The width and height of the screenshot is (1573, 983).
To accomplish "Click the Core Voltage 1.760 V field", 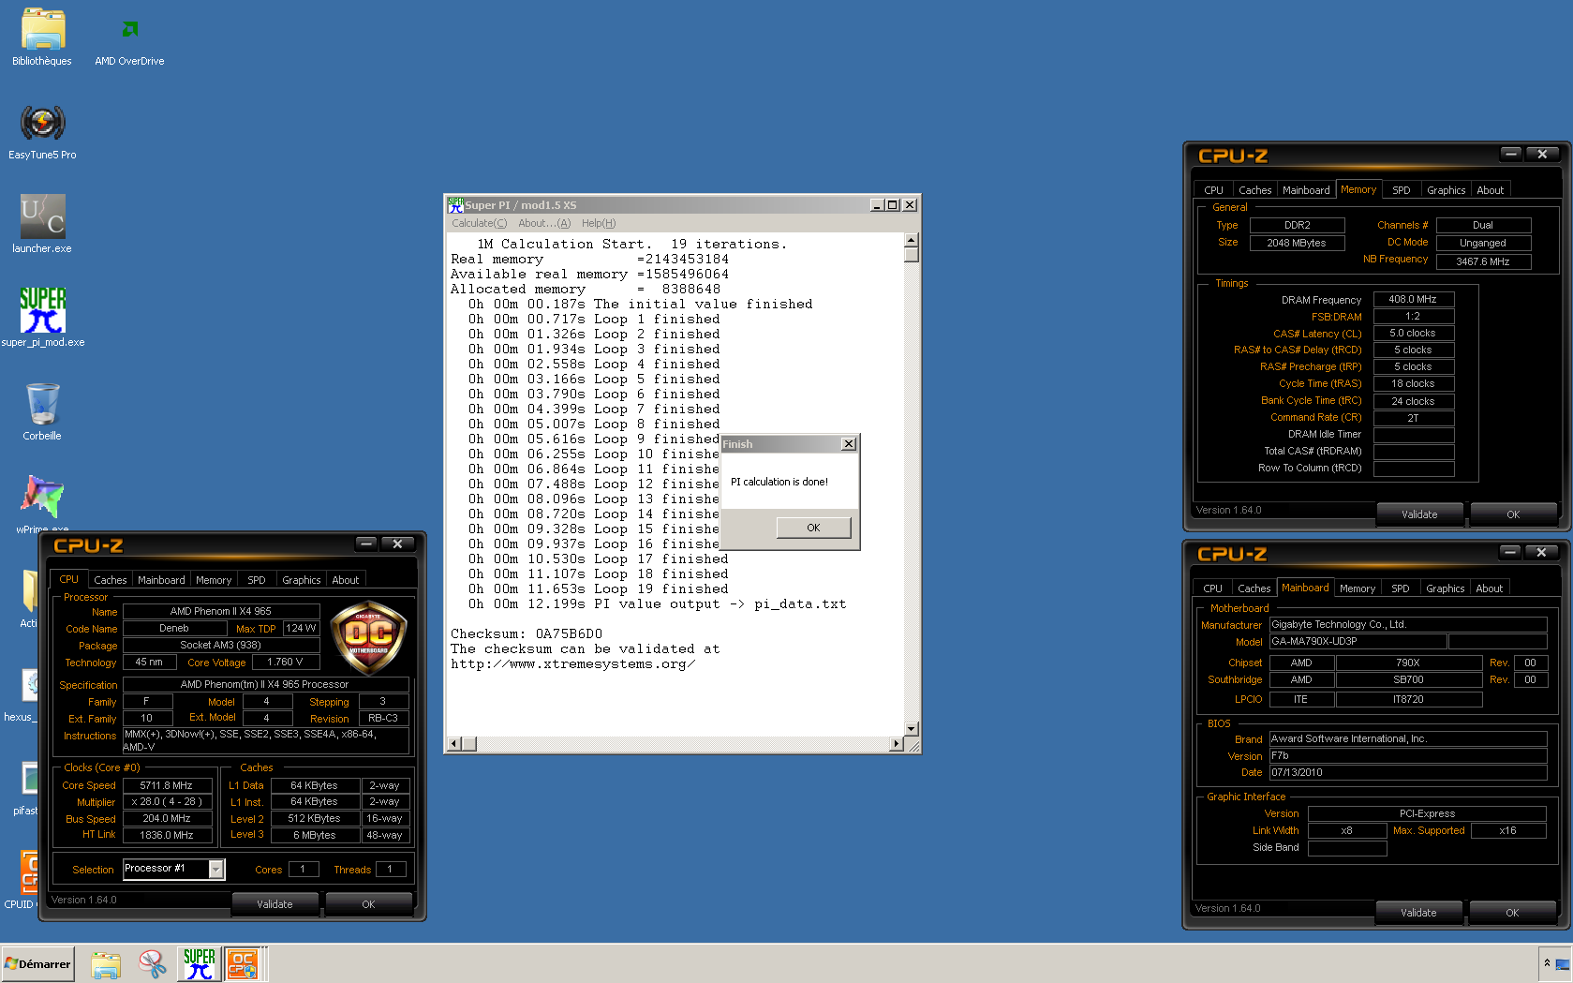I will (x=285, y=663).
